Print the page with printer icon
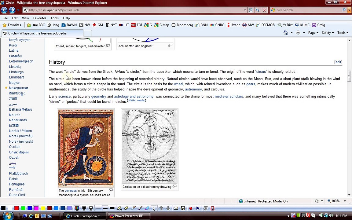 click(x=298, y=33)
